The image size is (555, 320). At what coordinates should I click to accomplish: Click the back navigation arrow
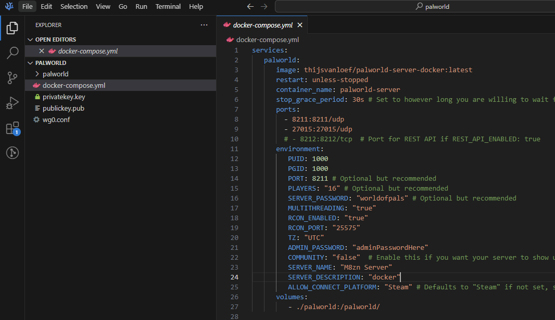pos(250,6)
